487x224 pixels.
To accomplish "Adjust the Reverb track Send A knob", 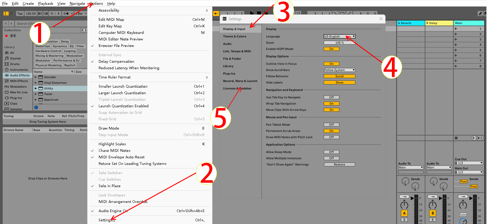I will (405, 181).
